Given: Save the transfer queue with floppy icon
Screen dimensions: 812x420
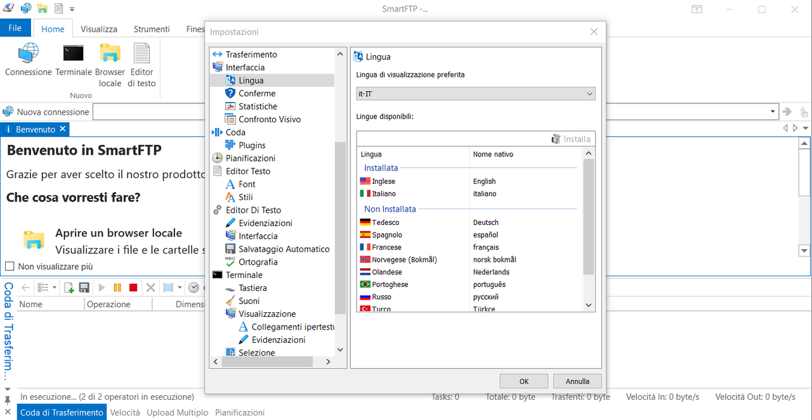Looking at the screenshot, I should (84, 288).
